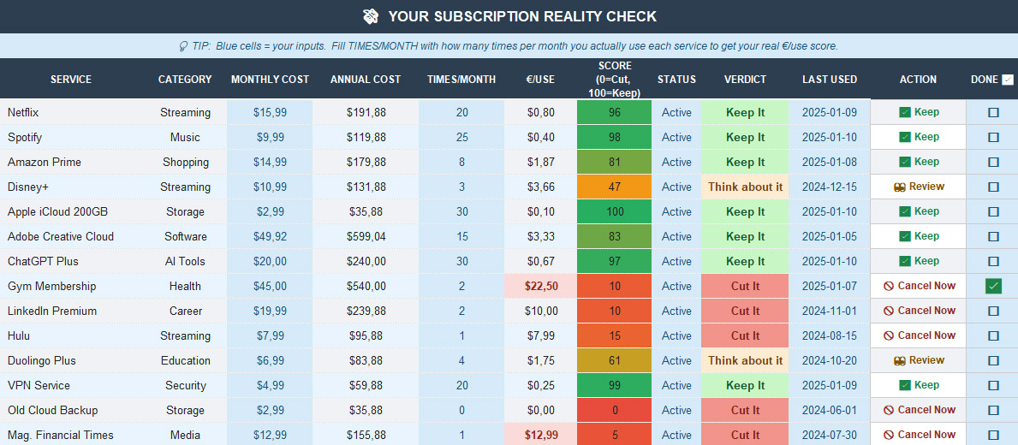Select the ChatGPT Plus service name cell
The image size is (1018, 445).
click(71, 261)
